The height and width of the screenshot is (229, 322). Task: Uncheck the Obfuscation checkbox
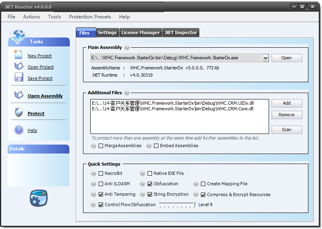(150, 184)
